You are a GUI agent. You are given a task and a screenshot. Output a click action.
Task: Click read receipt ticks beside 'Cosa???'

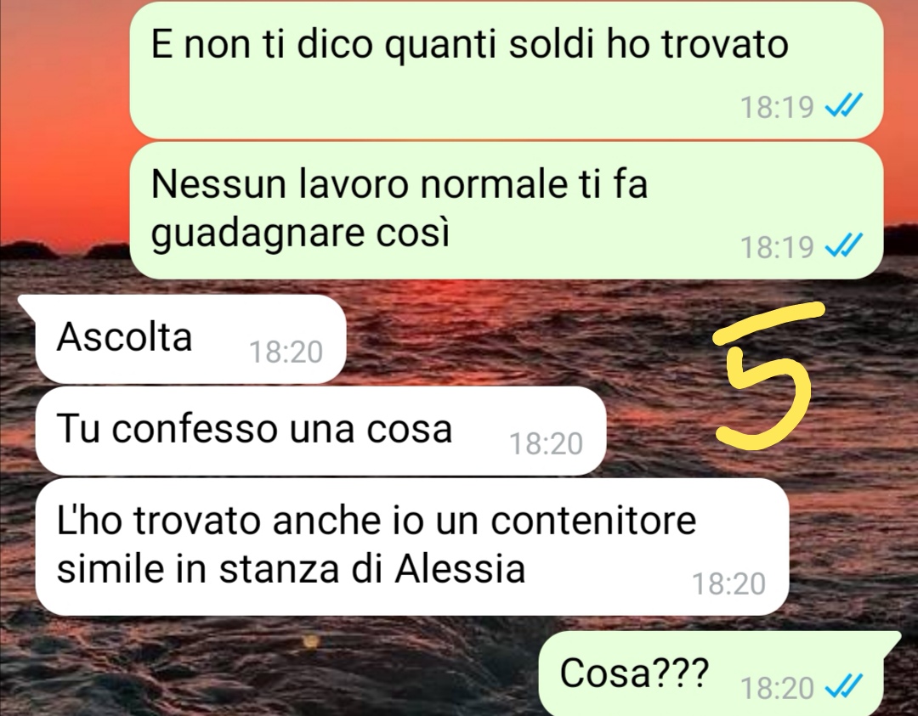(844, 686)
